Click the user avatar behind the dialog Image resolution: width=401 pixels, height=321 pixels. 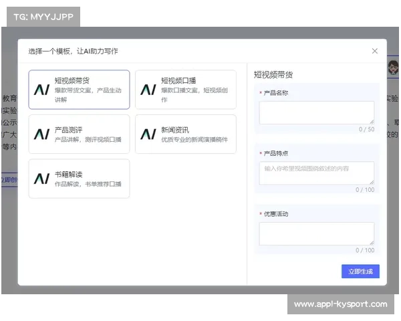point(393,68)
